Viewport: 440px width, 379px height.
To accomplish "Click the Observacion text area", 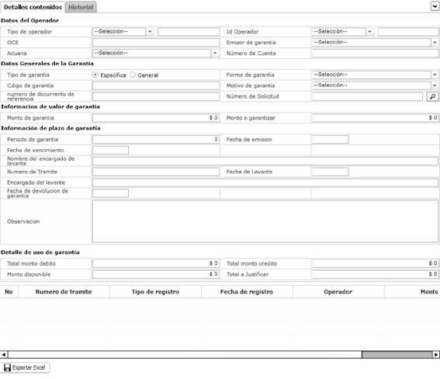I will [x=265, y=221].
